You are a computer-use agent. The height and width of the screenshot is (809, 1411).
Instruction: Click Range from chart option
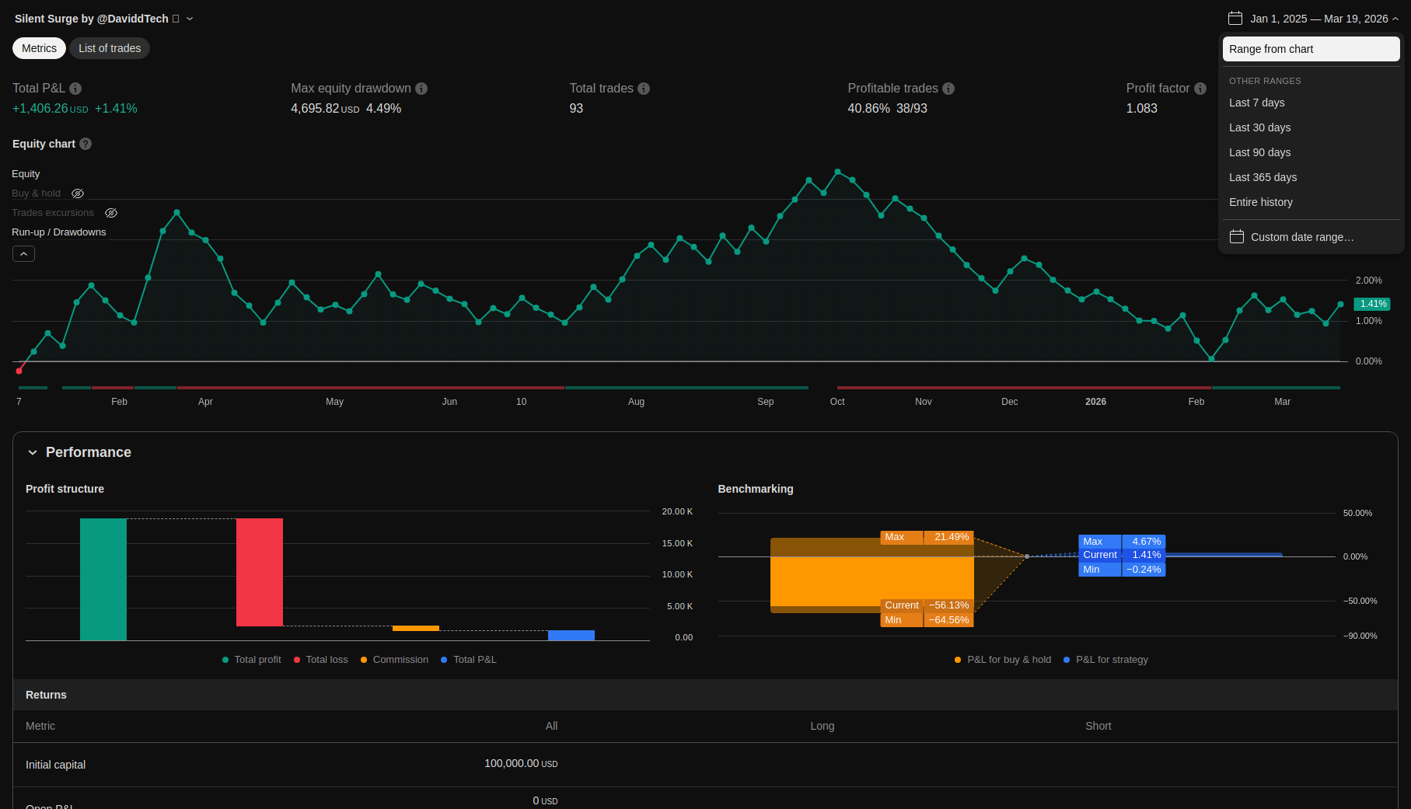pyautogui.click(x=1311, y=49)
